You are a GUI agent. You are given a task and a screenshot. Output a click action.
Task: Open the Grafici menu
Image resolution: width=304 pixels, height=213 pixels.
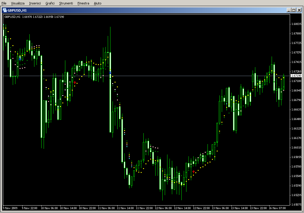50,3
